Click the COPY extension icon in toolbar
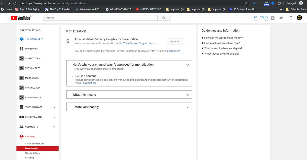 coord(266,3)
